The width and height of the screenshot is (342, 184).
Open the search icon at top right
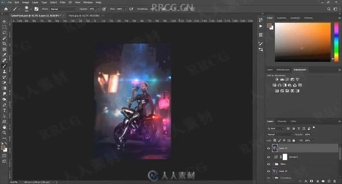coord(329,9)
